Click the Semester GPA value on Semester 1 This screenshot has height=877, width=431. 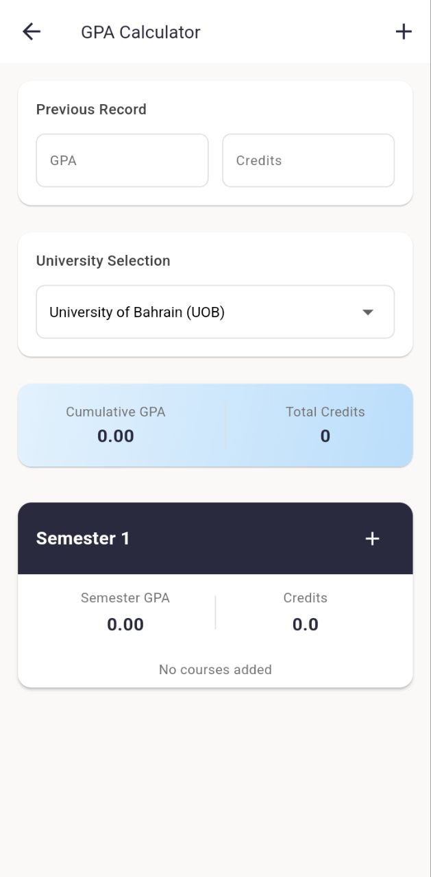pos(125,624)
